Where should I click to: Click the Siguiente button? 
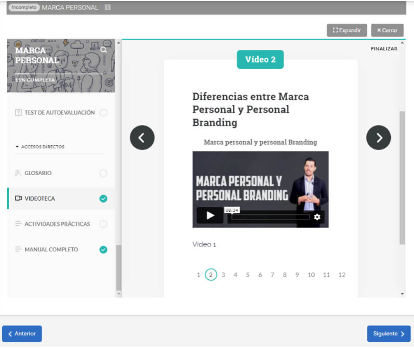[388, 333]
